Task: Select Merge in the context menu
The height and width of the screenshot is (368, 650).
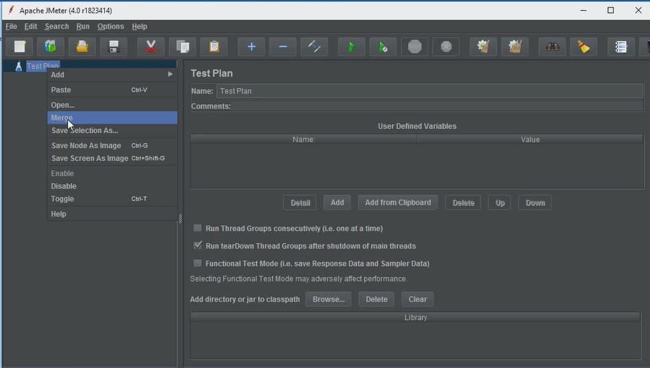Action: 112,118
